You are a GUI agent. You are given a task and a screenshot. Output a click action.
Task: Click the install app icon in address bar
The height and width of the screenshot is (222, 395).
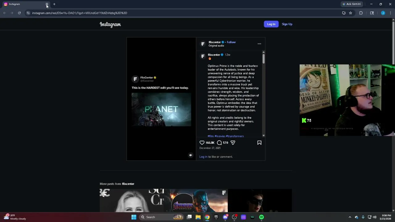click(x=344, y=13)
